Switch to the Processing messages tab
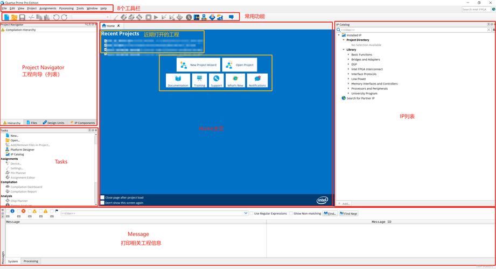 (31, 261)
